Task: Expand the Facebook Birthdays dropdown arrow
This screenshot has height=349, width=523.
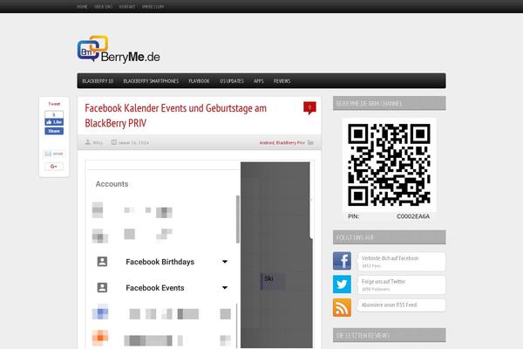Action: point(225,262)
